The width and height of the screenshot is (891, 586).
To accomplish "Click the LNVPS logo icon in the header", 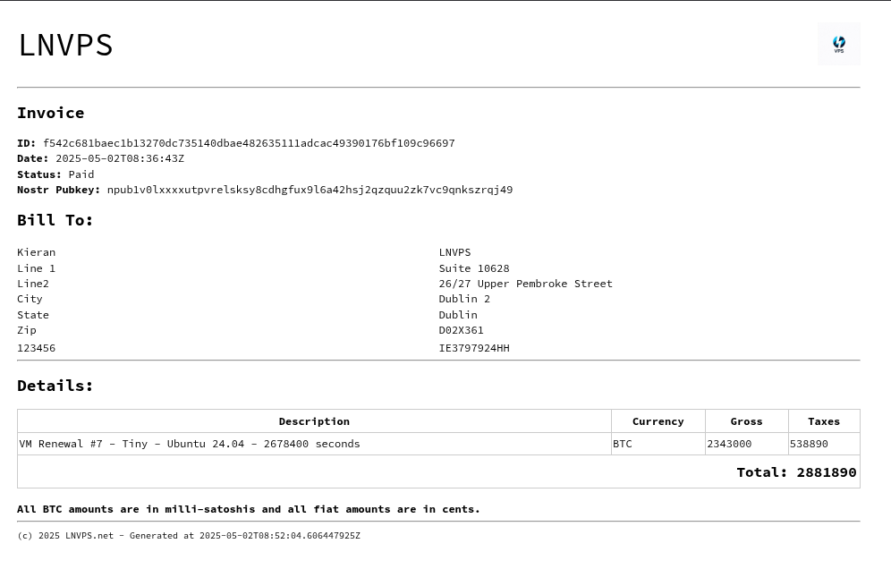I will [839, 44].
